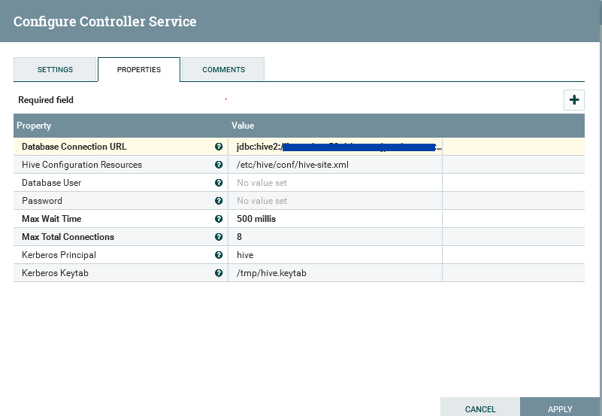Viewport: 602px width, 416px height.
Task: Open the Comments tab
Action: coord(223,70)
